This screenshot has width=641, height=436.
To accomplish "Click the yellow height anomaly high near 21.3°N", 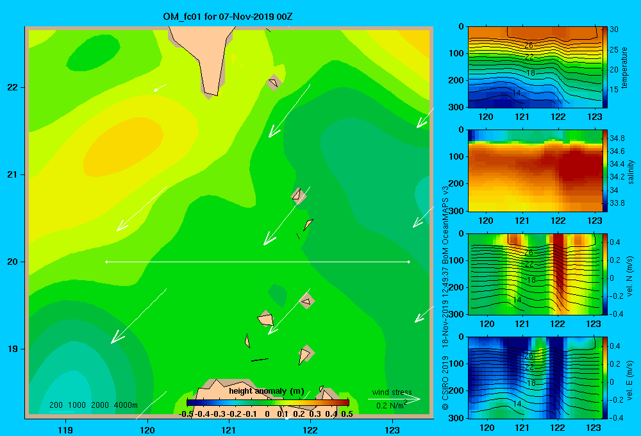I will [x=122, y=146].
